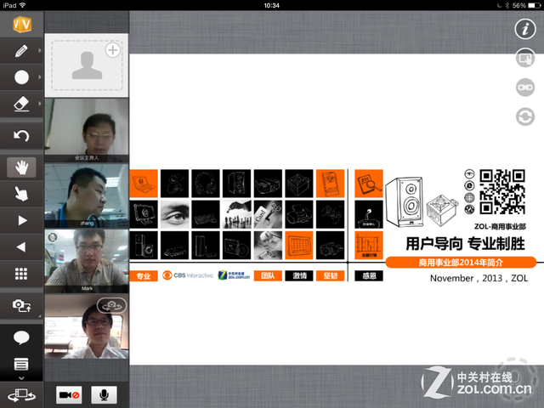The image size is (544, 408).
Task: Expand the eraser options arrow
Action: (40, 104)
